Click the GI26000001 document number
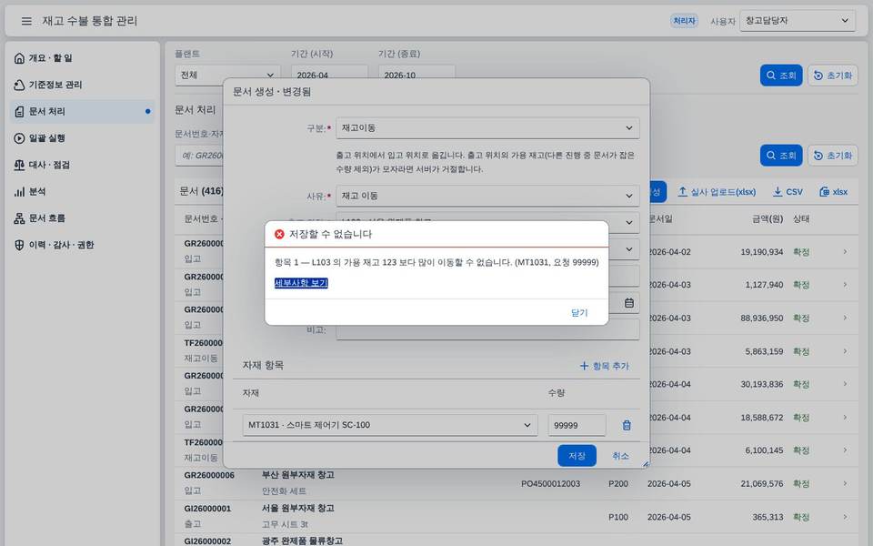 [207, 509]
